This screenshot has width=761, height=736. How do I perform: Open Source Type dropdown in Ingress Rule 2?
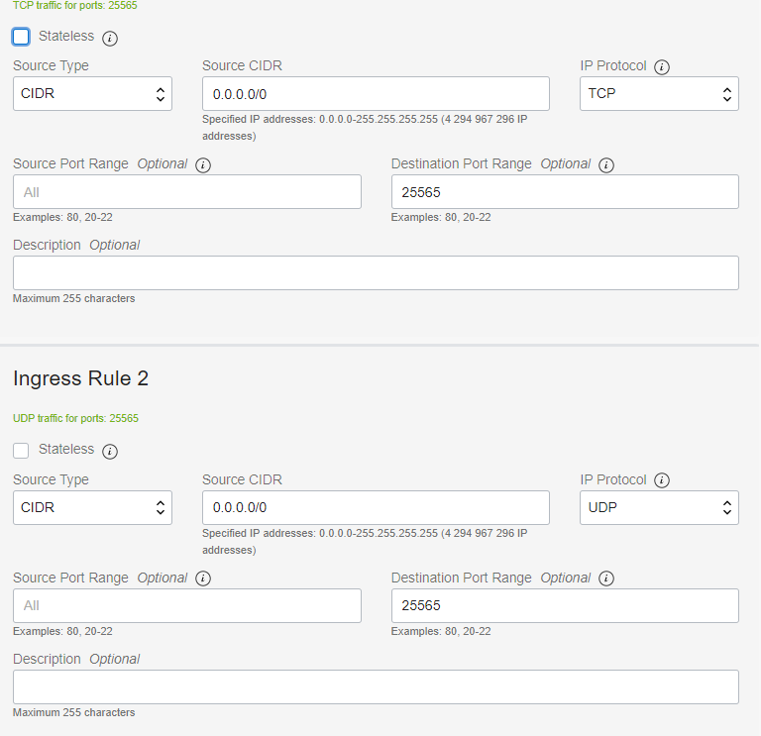click(x=93, y=507)
